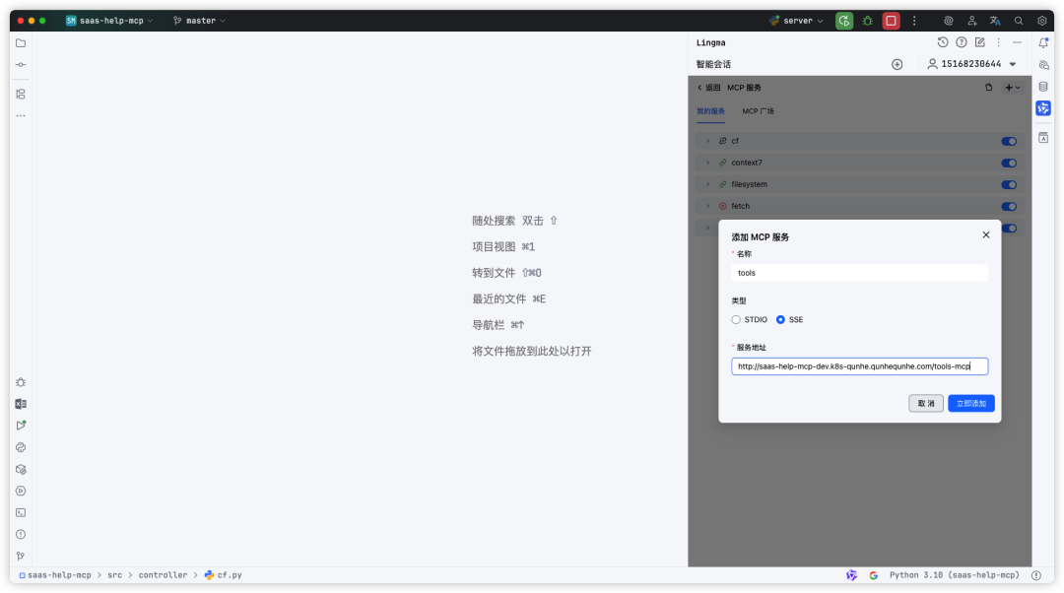
Task: Click the Lingma new chat edit icon
Action: click(x=980, y=42)
